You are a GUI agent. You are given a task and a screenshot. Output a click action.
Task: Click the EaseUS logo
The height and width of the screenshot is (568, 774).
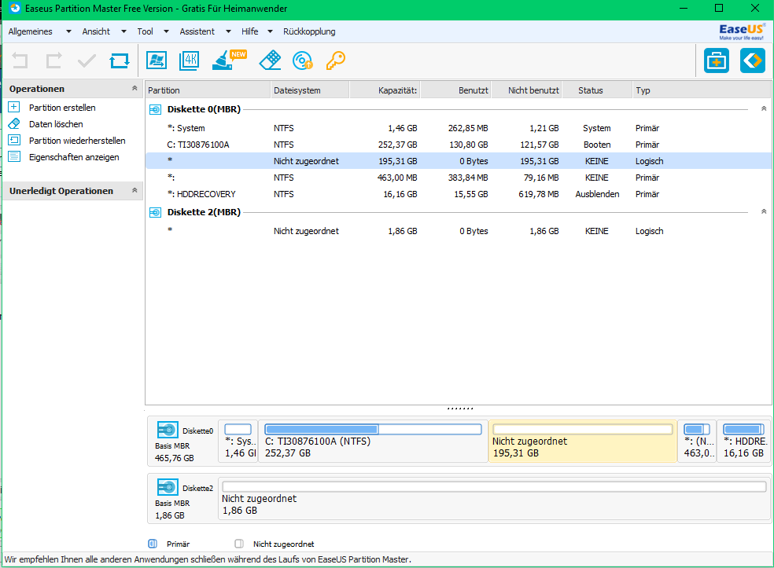point(742,31)
